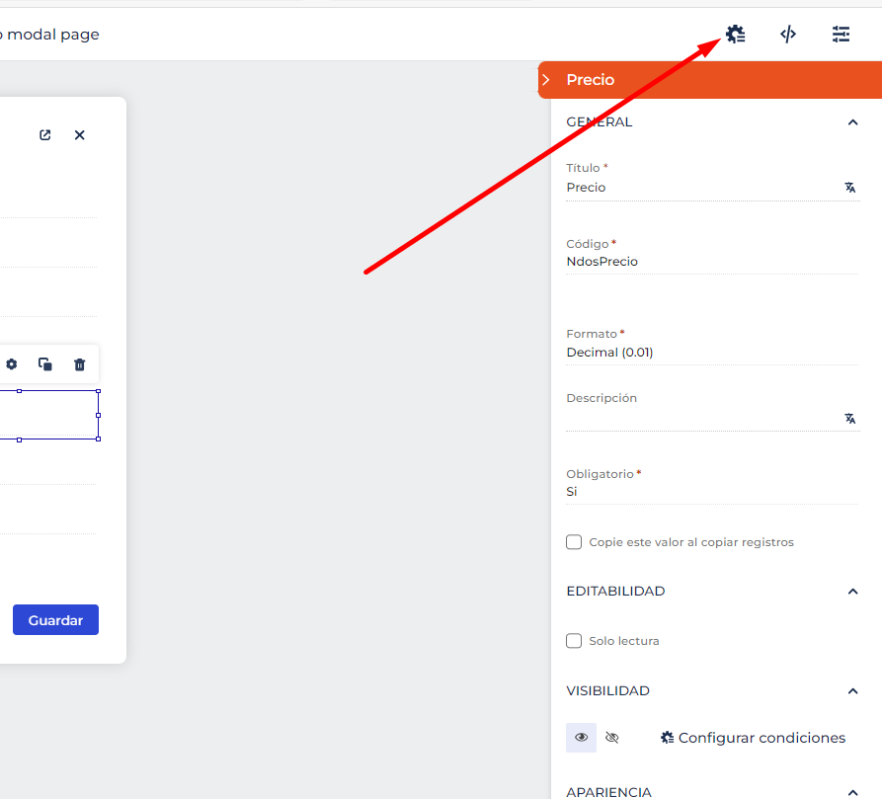The height and width of the screenshot is (799, 882).
Task: Duplicate the selected field with copy icon
Action: click(45, 364)
